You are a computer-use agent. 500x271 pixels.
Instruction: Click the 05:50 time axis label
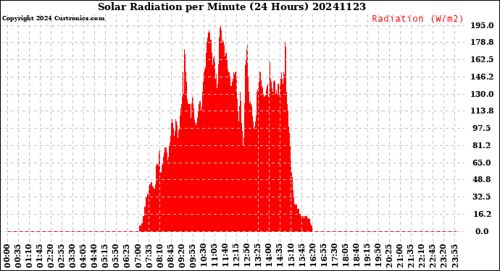pos(116,257)
